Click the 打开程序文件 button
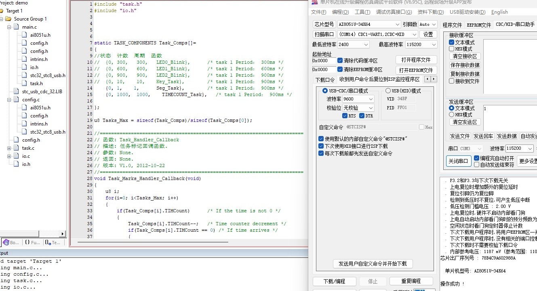The image size is (537, 291). 416,60
